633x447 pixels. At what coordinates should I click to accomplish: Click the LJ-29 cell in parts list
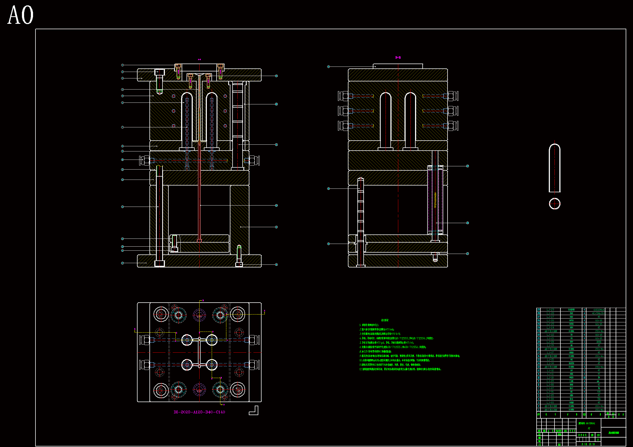pos(550,310)
